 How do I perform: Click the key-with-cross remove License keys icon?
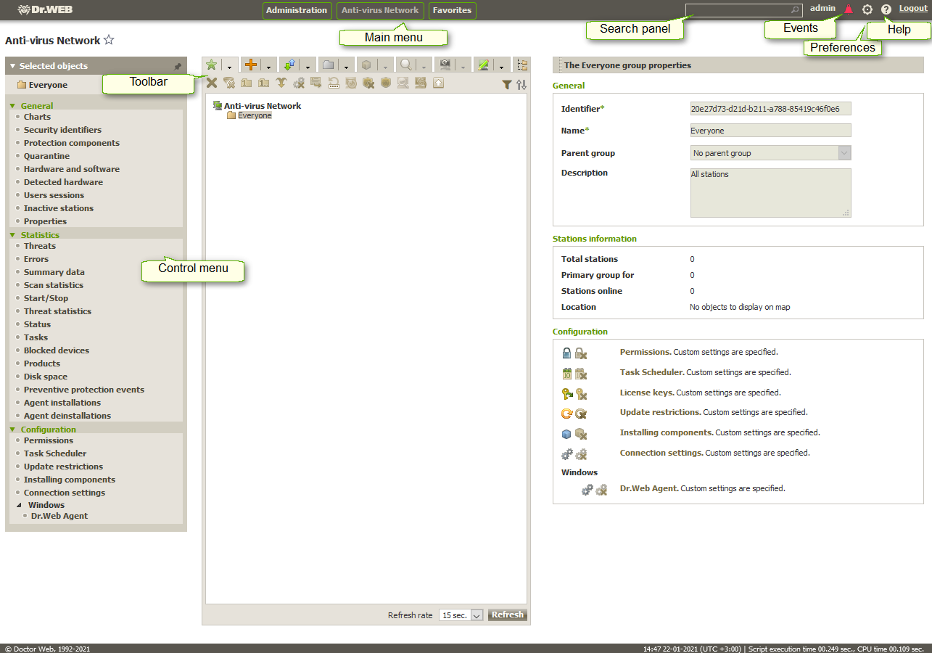pyautogui.click(x=581, y=394)
